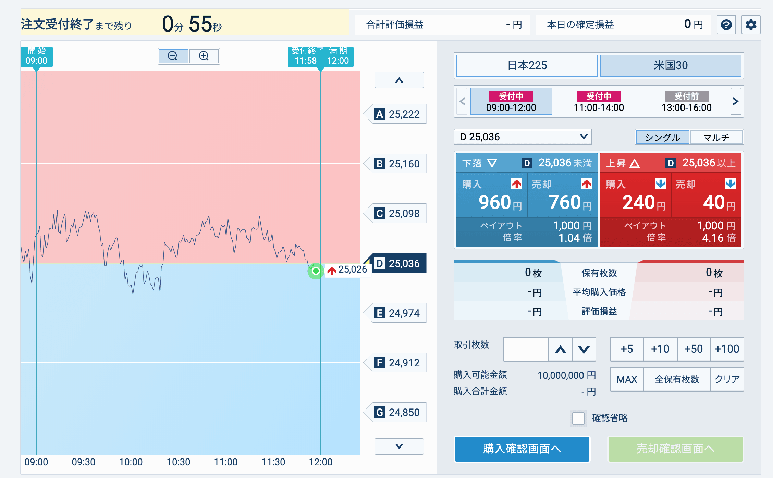Show next trading sessions with right arrow
The height and width of the screenshot is (478, 773).
pyautogui.click(x=735, y=101)
